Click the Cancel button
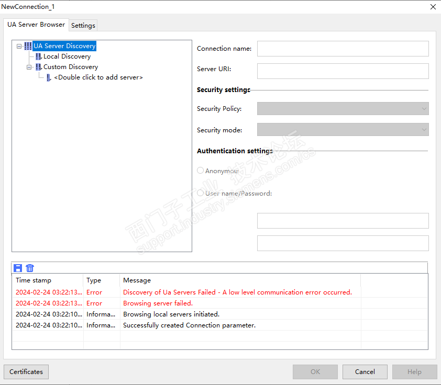The height and width of the screenshot is (385, 441). (x=365, y=372)
